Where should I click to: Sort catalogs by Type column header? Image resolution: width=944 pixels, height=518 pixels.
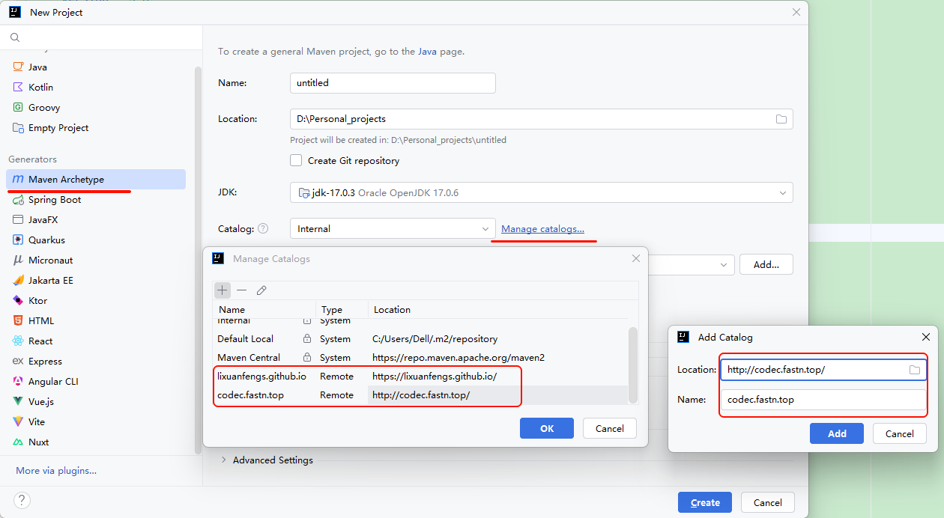pos(342,309)
